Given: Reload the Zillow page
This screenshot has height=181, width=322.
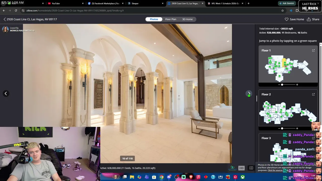Looking at the screenshot, I should point(16,11).
